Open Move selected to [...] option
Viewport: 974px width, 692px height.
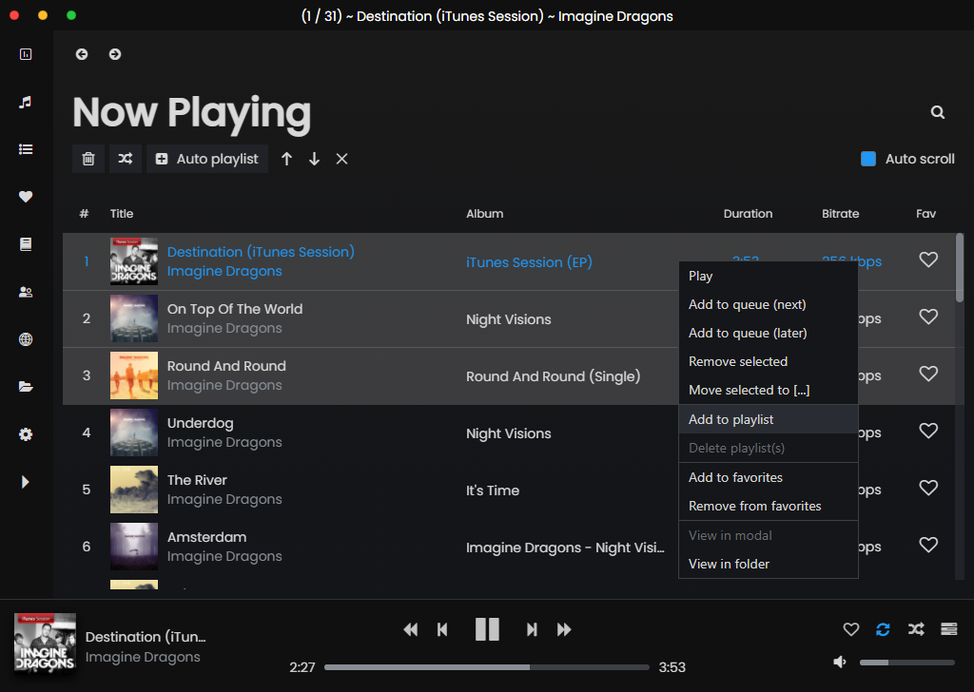coord(769,391)
